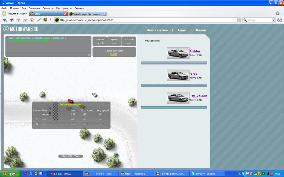Open the Форум link
The height and width of the screenshot is (177, 284).
[182, 30]
